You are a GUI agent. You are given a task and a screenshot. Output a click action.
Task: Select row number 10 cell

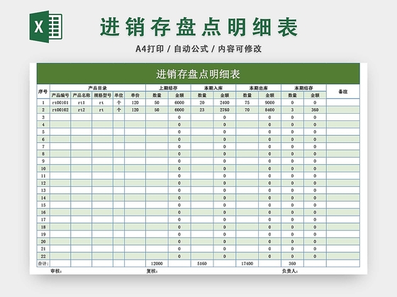point(43,168)
